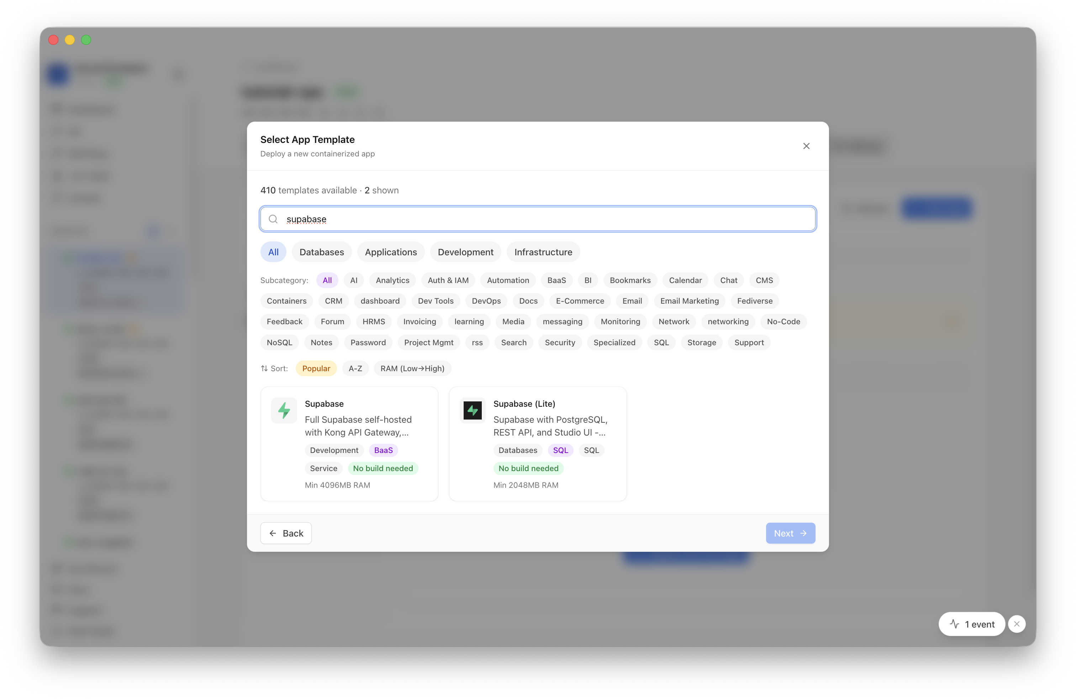Filter by Storage subcategory
Screen dimensions: 1076x699
click(701, 342)
